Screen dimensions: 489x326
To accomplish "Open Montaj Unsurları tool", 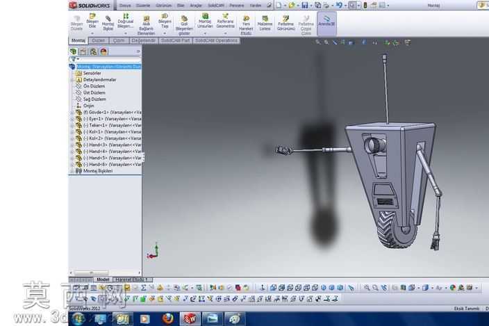I will [205, 21].
